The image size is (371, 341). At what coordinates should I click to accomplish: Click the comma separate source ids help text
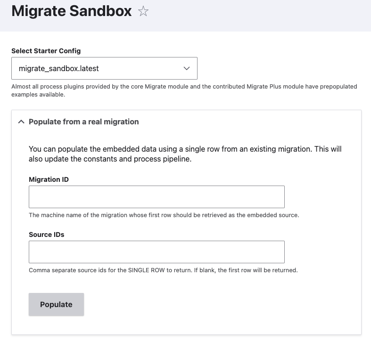(x=163, y=270)
